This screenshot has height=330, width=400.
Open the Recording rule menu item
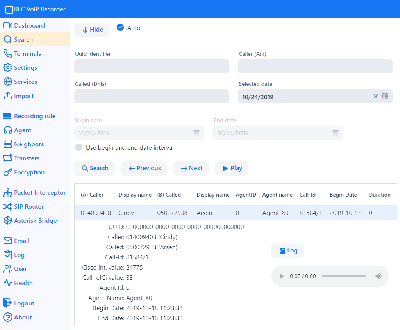(x=34, y=116)
